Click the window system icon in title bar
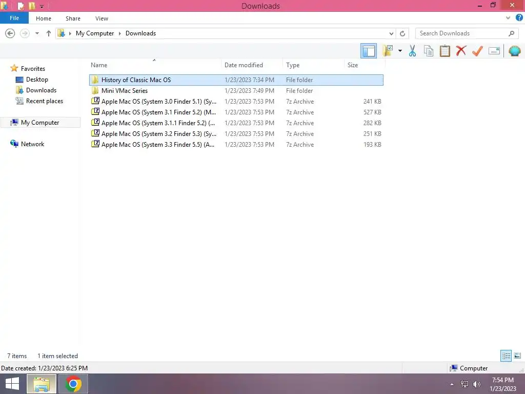This screenshot has height=394, width=525. pos(4,6)
